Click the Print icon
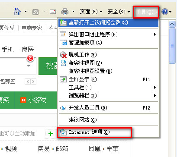Screen dimensions: 177x157 [x=65, y=12]
